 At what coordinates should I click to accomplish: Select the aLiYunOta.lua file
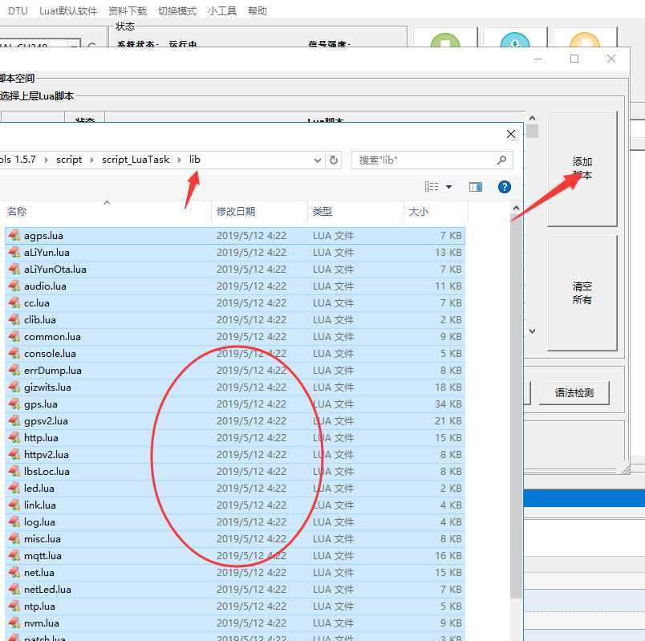(235, 270)
